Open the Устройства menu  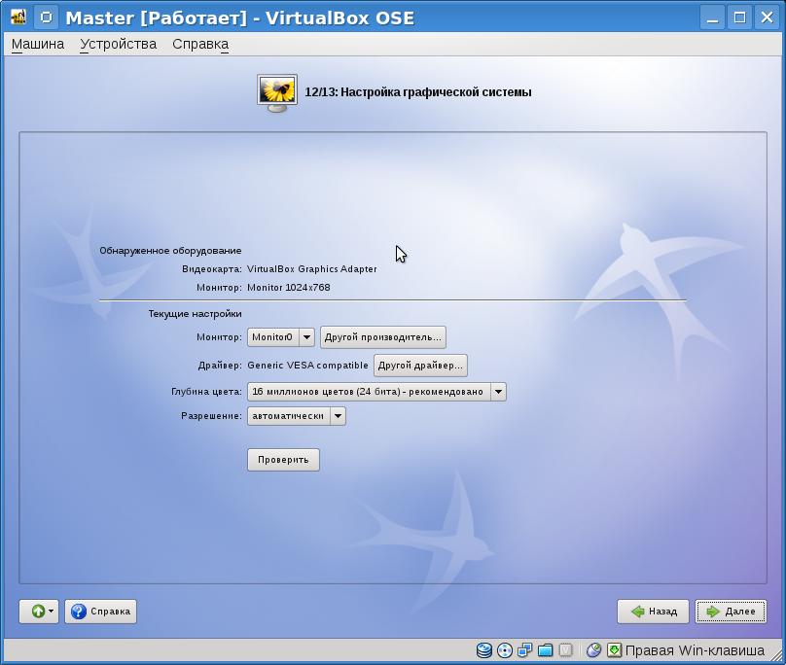[x=118, y=44]
